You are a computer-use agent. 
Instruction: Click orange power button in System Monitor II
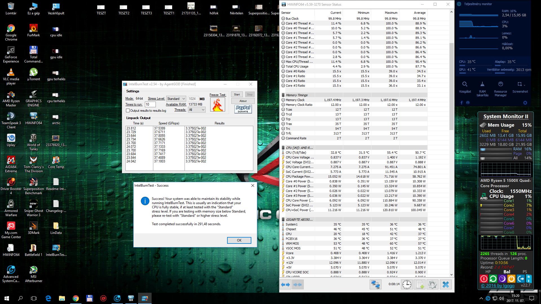point(511,279)
